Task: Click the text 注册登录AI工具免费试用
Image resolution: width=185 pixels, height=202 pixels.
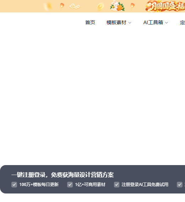Action: coord(145,185)
